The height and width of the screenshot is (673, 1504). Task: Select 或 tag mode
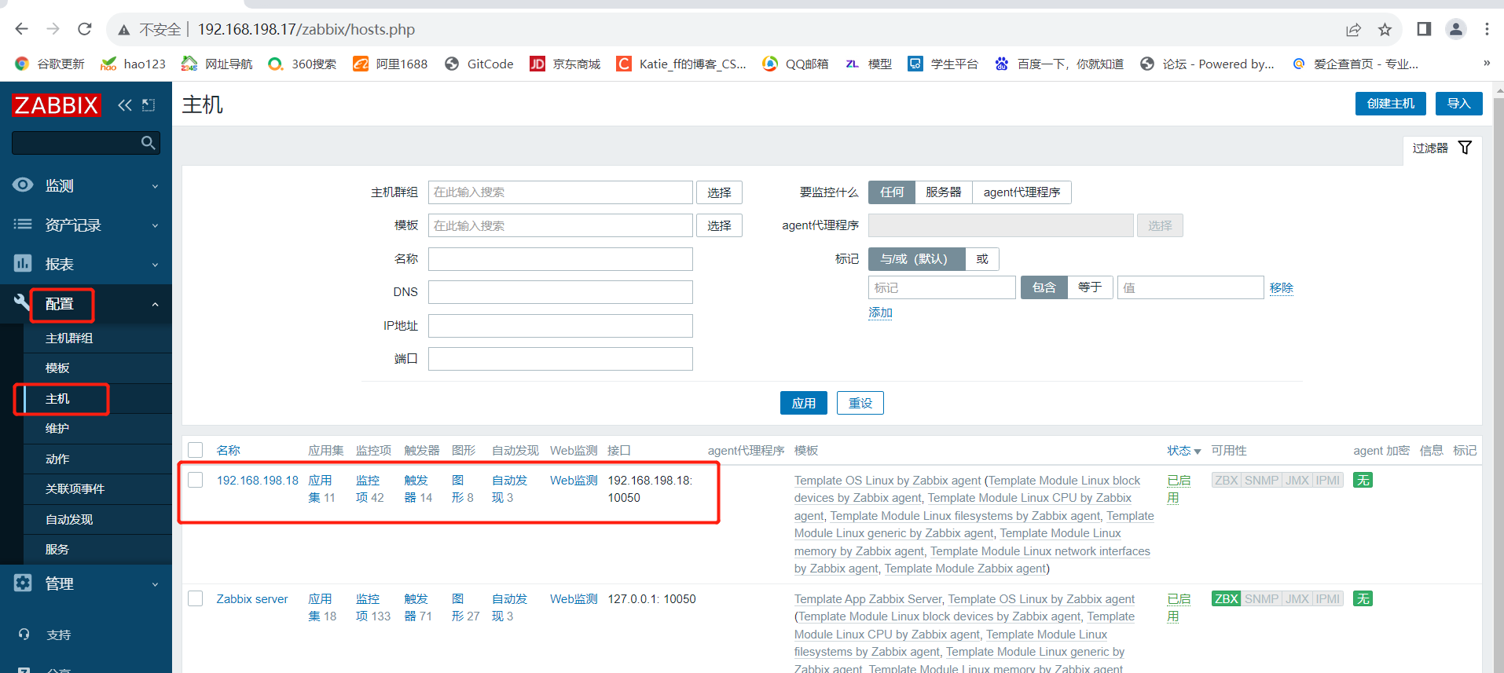[x=981, y=259]
